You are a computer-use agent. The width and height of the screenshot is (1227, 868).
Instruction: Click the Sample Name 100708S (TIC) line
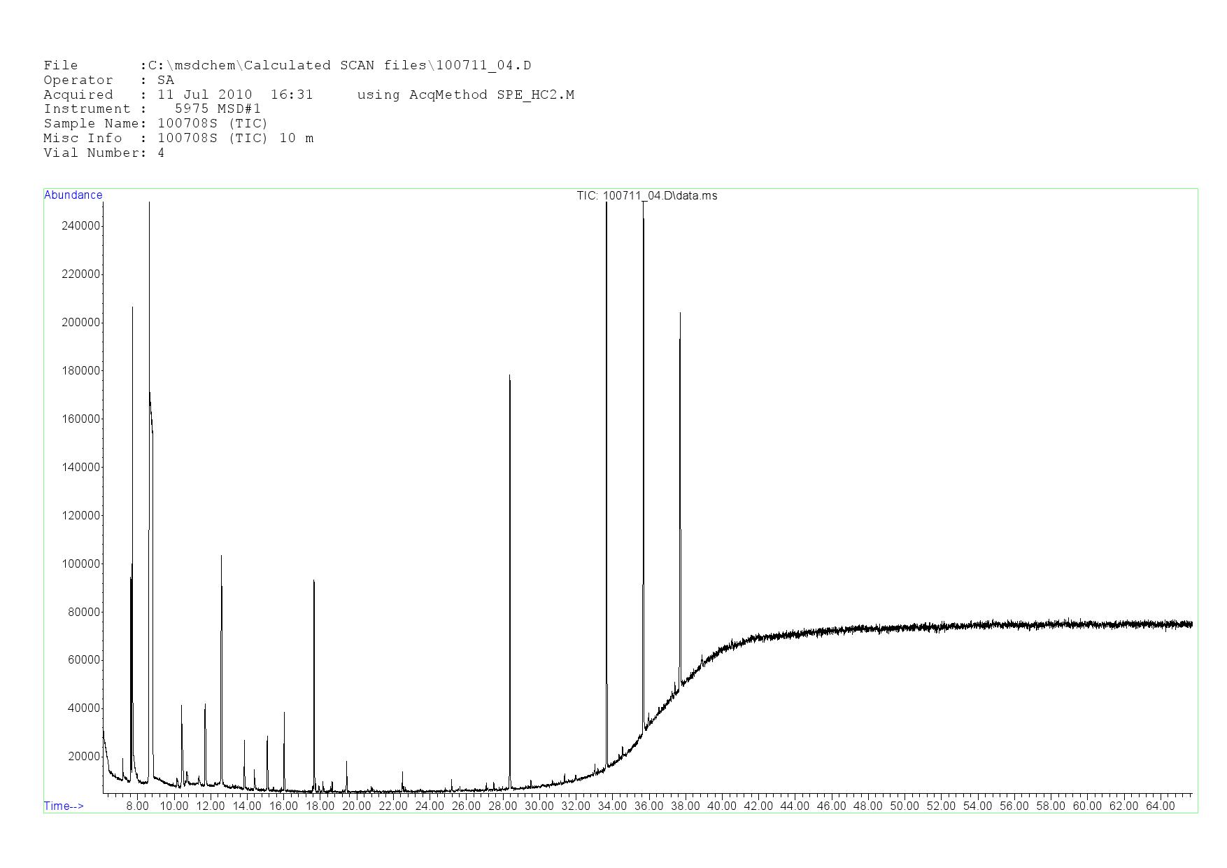point(155,124)
